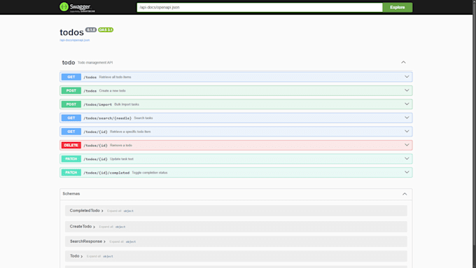The image size is (476, 268).
Task: Expand the CreateTodo schema
Action: (x=83, y=227)
